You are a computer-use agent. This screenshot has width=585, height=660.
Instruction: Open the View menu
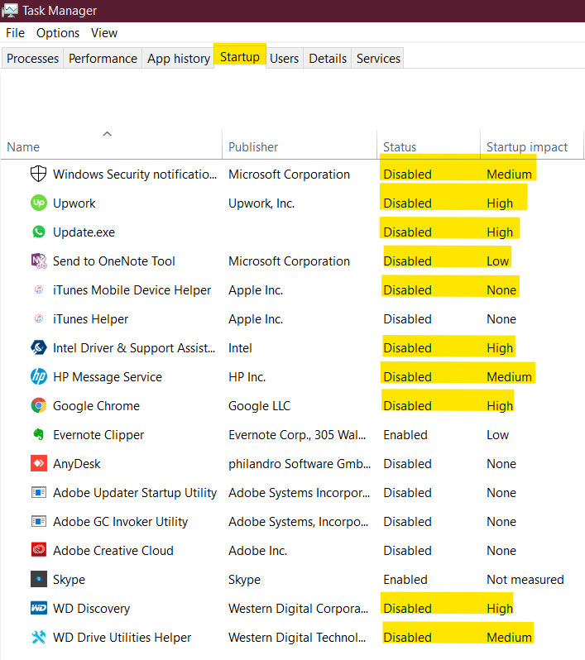click(x=104, y=33)
